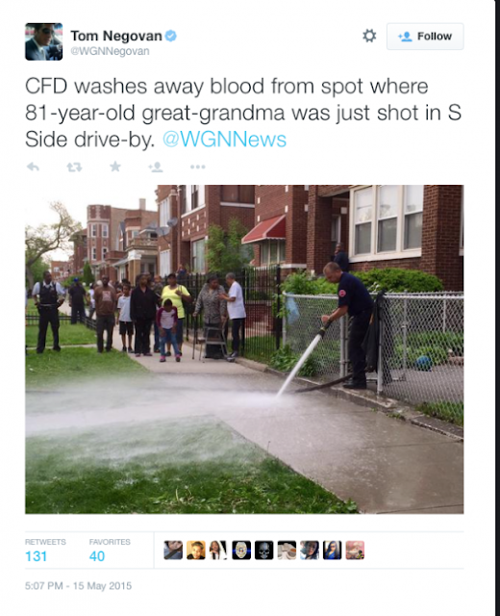Open the last pink avatar profile
This screenshot has width=500, height=616.
pyautogui.click(x=355, y=550)
